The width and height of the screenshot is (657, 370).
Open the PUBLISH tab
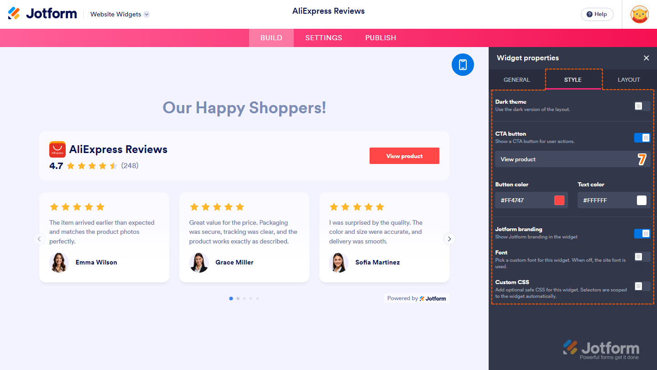381,38
